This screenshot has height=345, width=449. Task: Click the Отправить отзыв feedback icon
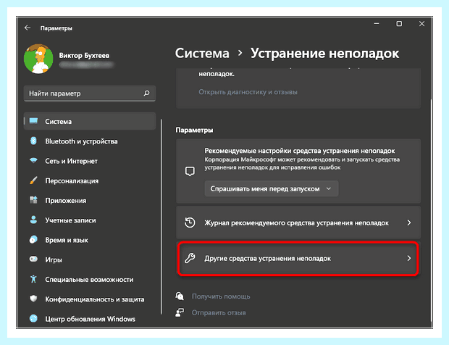[180, 312]
